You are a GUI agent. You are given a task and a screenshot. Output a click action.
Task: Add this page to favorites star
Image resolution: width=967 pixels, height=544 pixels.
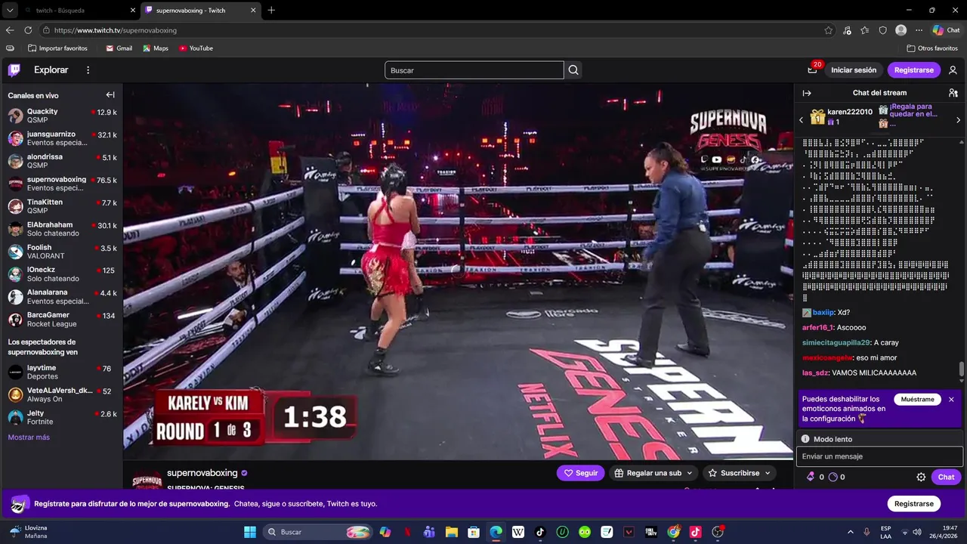(x=829, y=30)
